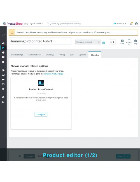Viewport: 140px width, 182px height.
Task: Switch to the Combinations tab
Action: pos(34,55)
